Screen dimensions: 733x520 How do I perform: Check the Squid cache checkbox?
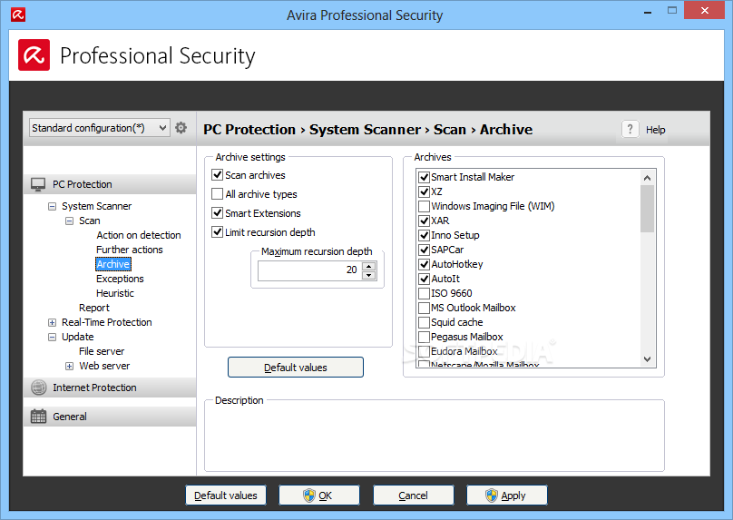coord(424,322)
